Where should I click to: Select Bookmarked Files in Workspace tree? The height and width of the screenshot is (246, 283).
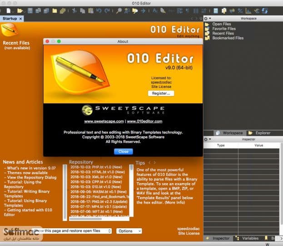[228, 38]
